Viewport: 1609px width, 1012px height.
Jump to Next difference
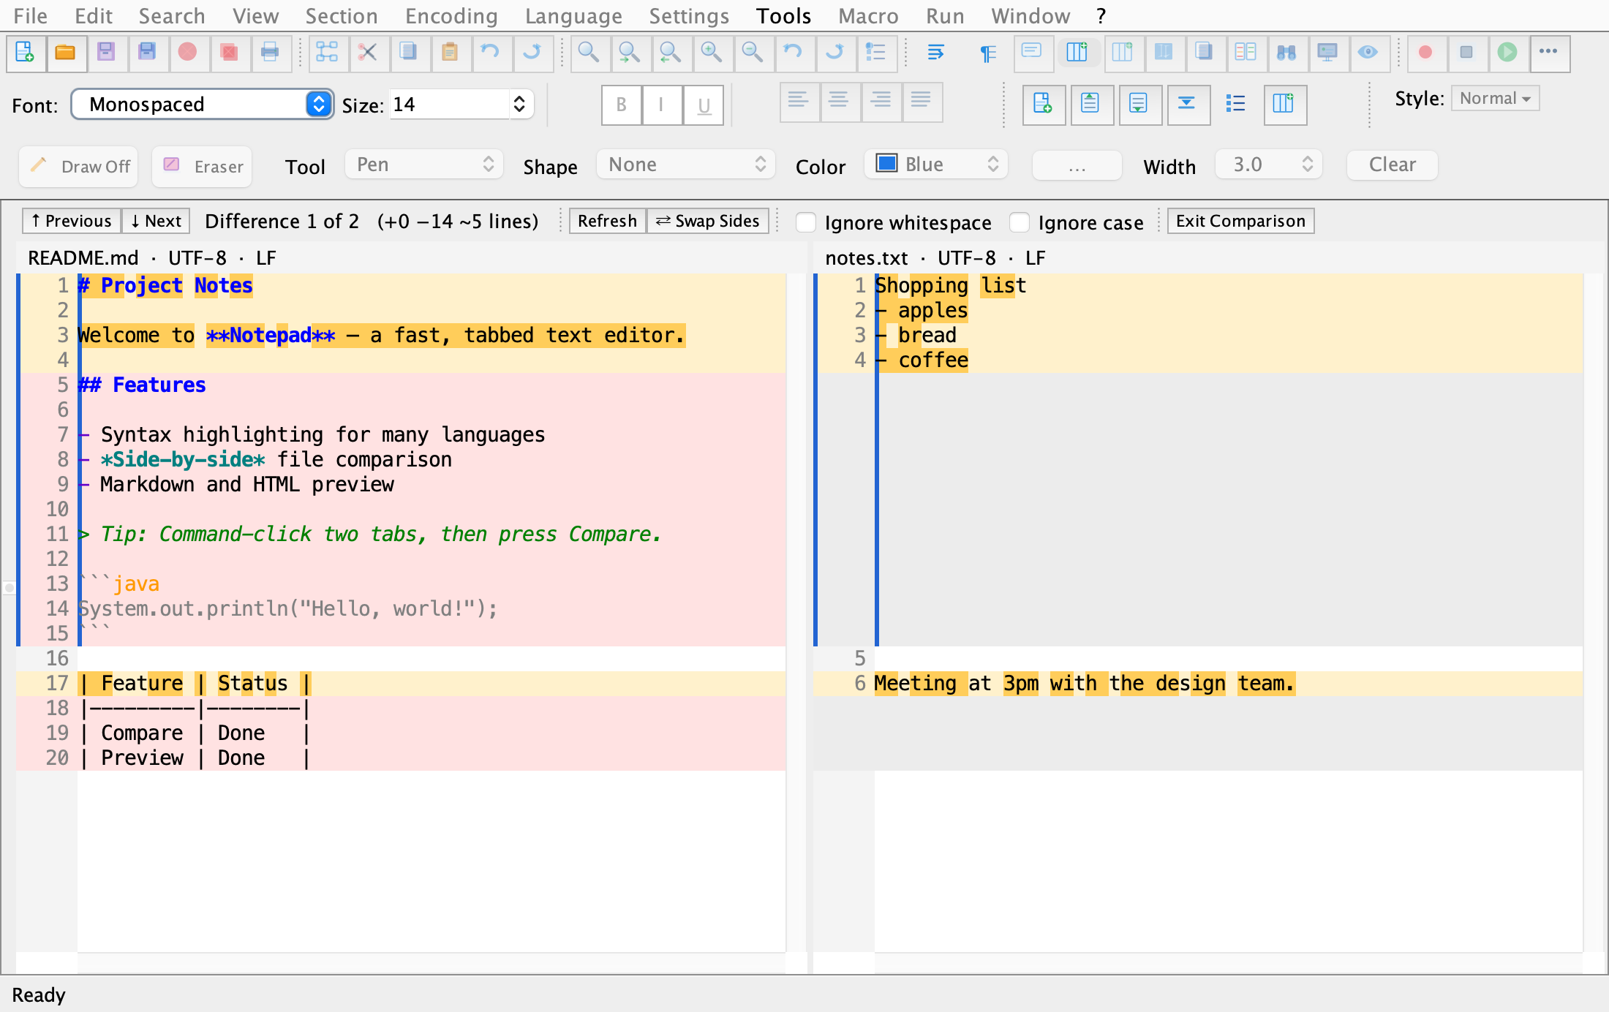156,221
